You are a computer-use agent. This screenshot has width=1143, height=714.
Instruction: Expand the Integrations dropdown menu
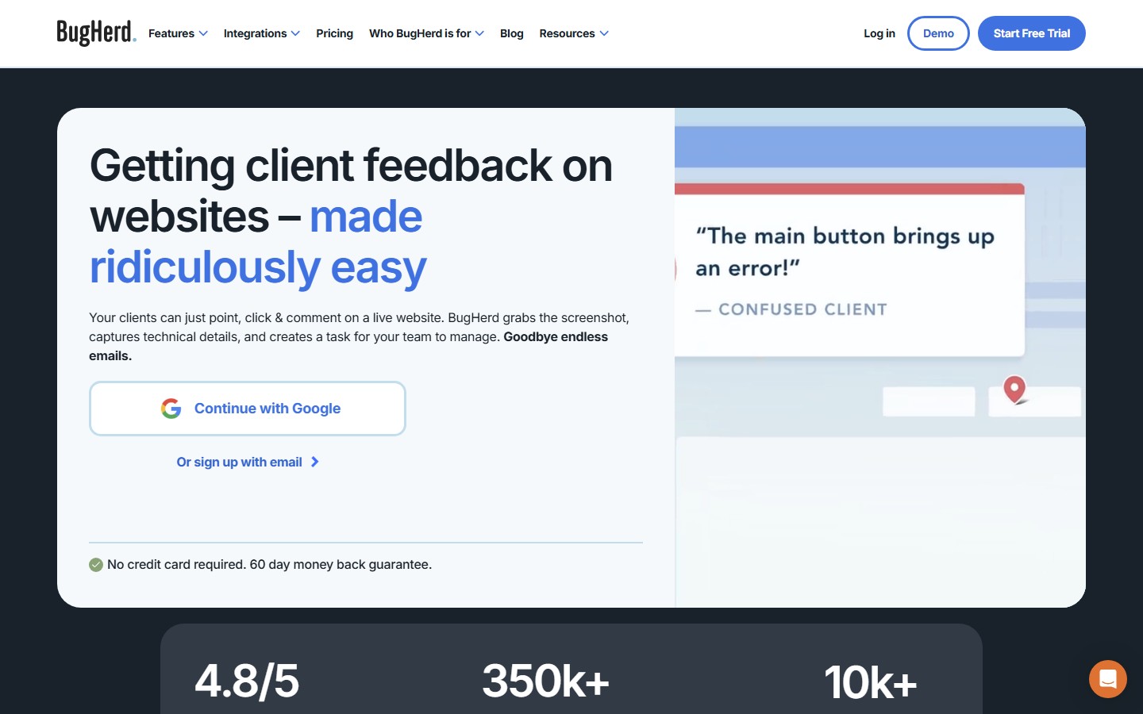[261, 33]
